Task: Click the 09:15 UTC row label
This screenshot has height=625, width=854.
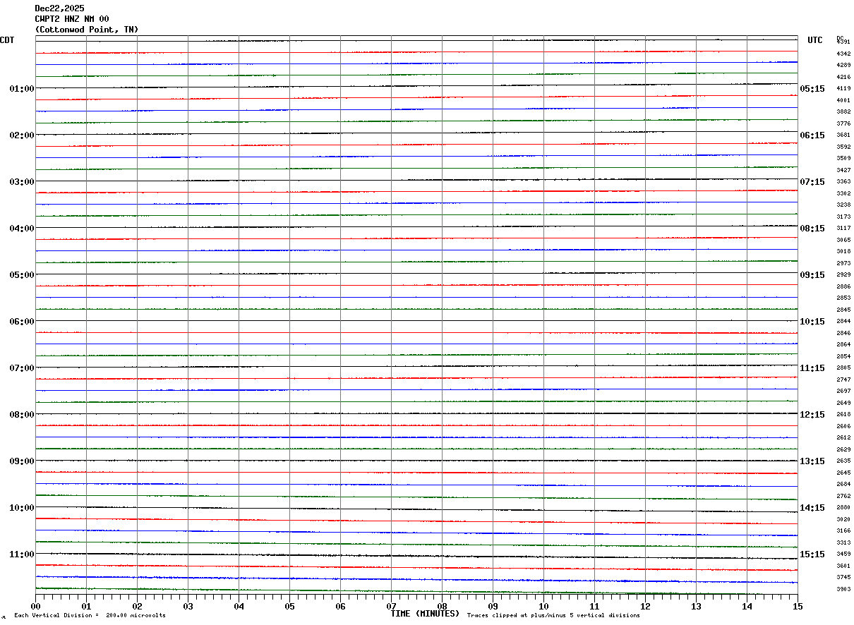Action: pos(812,275)
